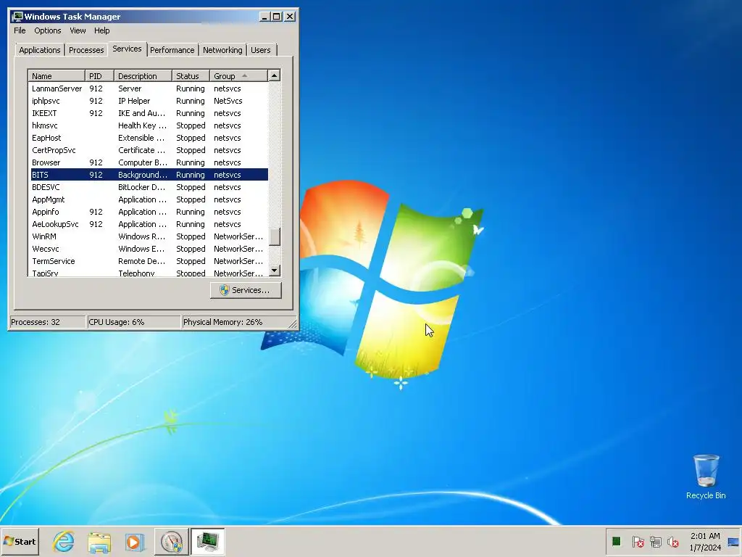The image size is (742, 557).
Task: Click the scroll down arrow in services list
Action: click(275, 271)
